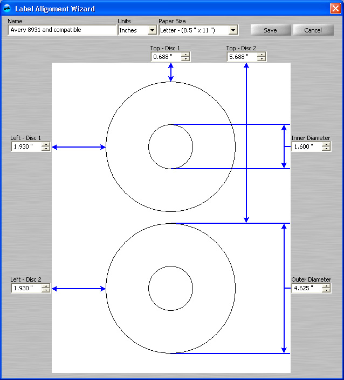This screenshot has width=344, height=380.
Task: Click the Name field with Avery 8931
Action: (x=62, y=30)
